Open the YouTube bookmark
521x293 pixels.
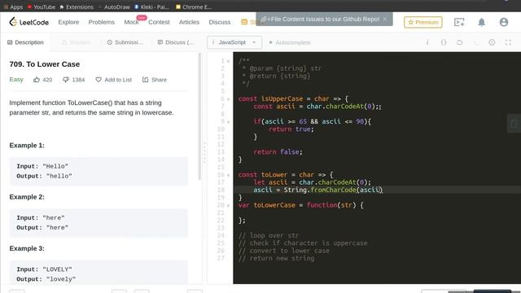[x=42, y=7]
